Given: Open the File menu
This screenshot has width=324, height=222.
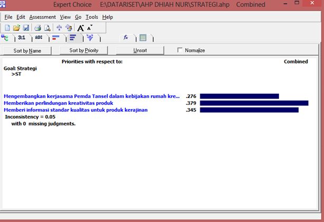Looking at the screenshot, I should [8, 17].
